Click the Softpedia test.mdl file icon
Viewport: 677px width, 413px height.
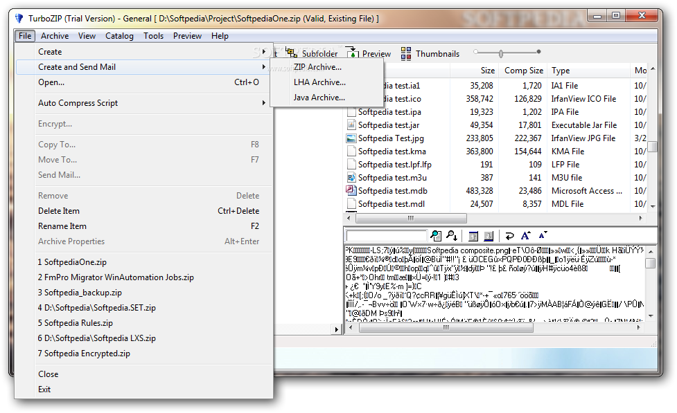click(x=351, y=204)
